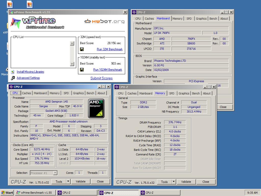Click the BIOS date 02/02/2009
The height and width of the screenshot is (196, 261).
191,70
